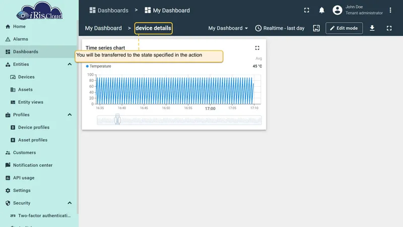The image size is (403, 227).
Task: Click the Dashboards breadcrumb in top bar
Action: click(x=109, y=10)
